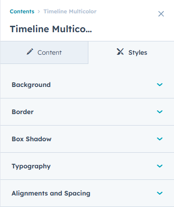Close the Timeline Multicolor panel with X
Image resolution: width=174 pixels, height=207 pixels.
pyautogui.click(x=161, y=14)
